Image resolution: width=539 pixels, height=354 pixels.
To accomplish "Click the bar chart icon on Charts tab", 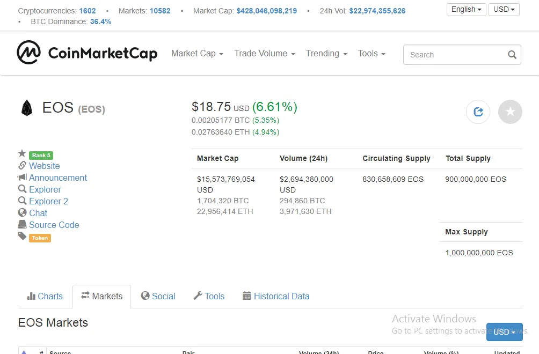I will 31,296.
